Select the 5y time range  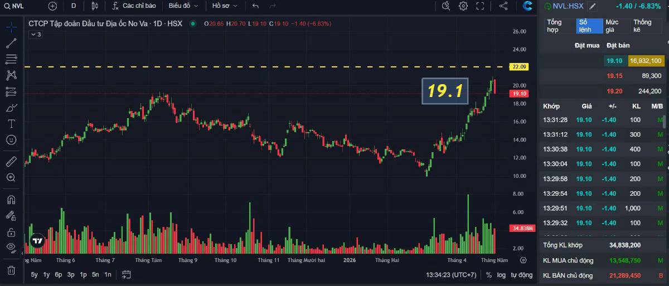tap(35, 274)
